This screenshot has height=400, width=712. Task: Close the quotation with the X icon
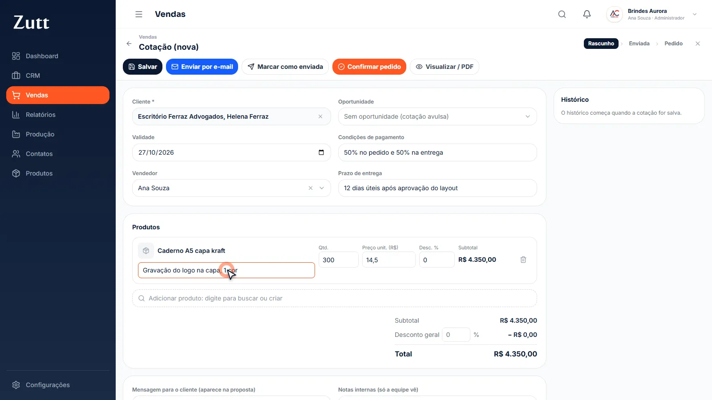698,44
